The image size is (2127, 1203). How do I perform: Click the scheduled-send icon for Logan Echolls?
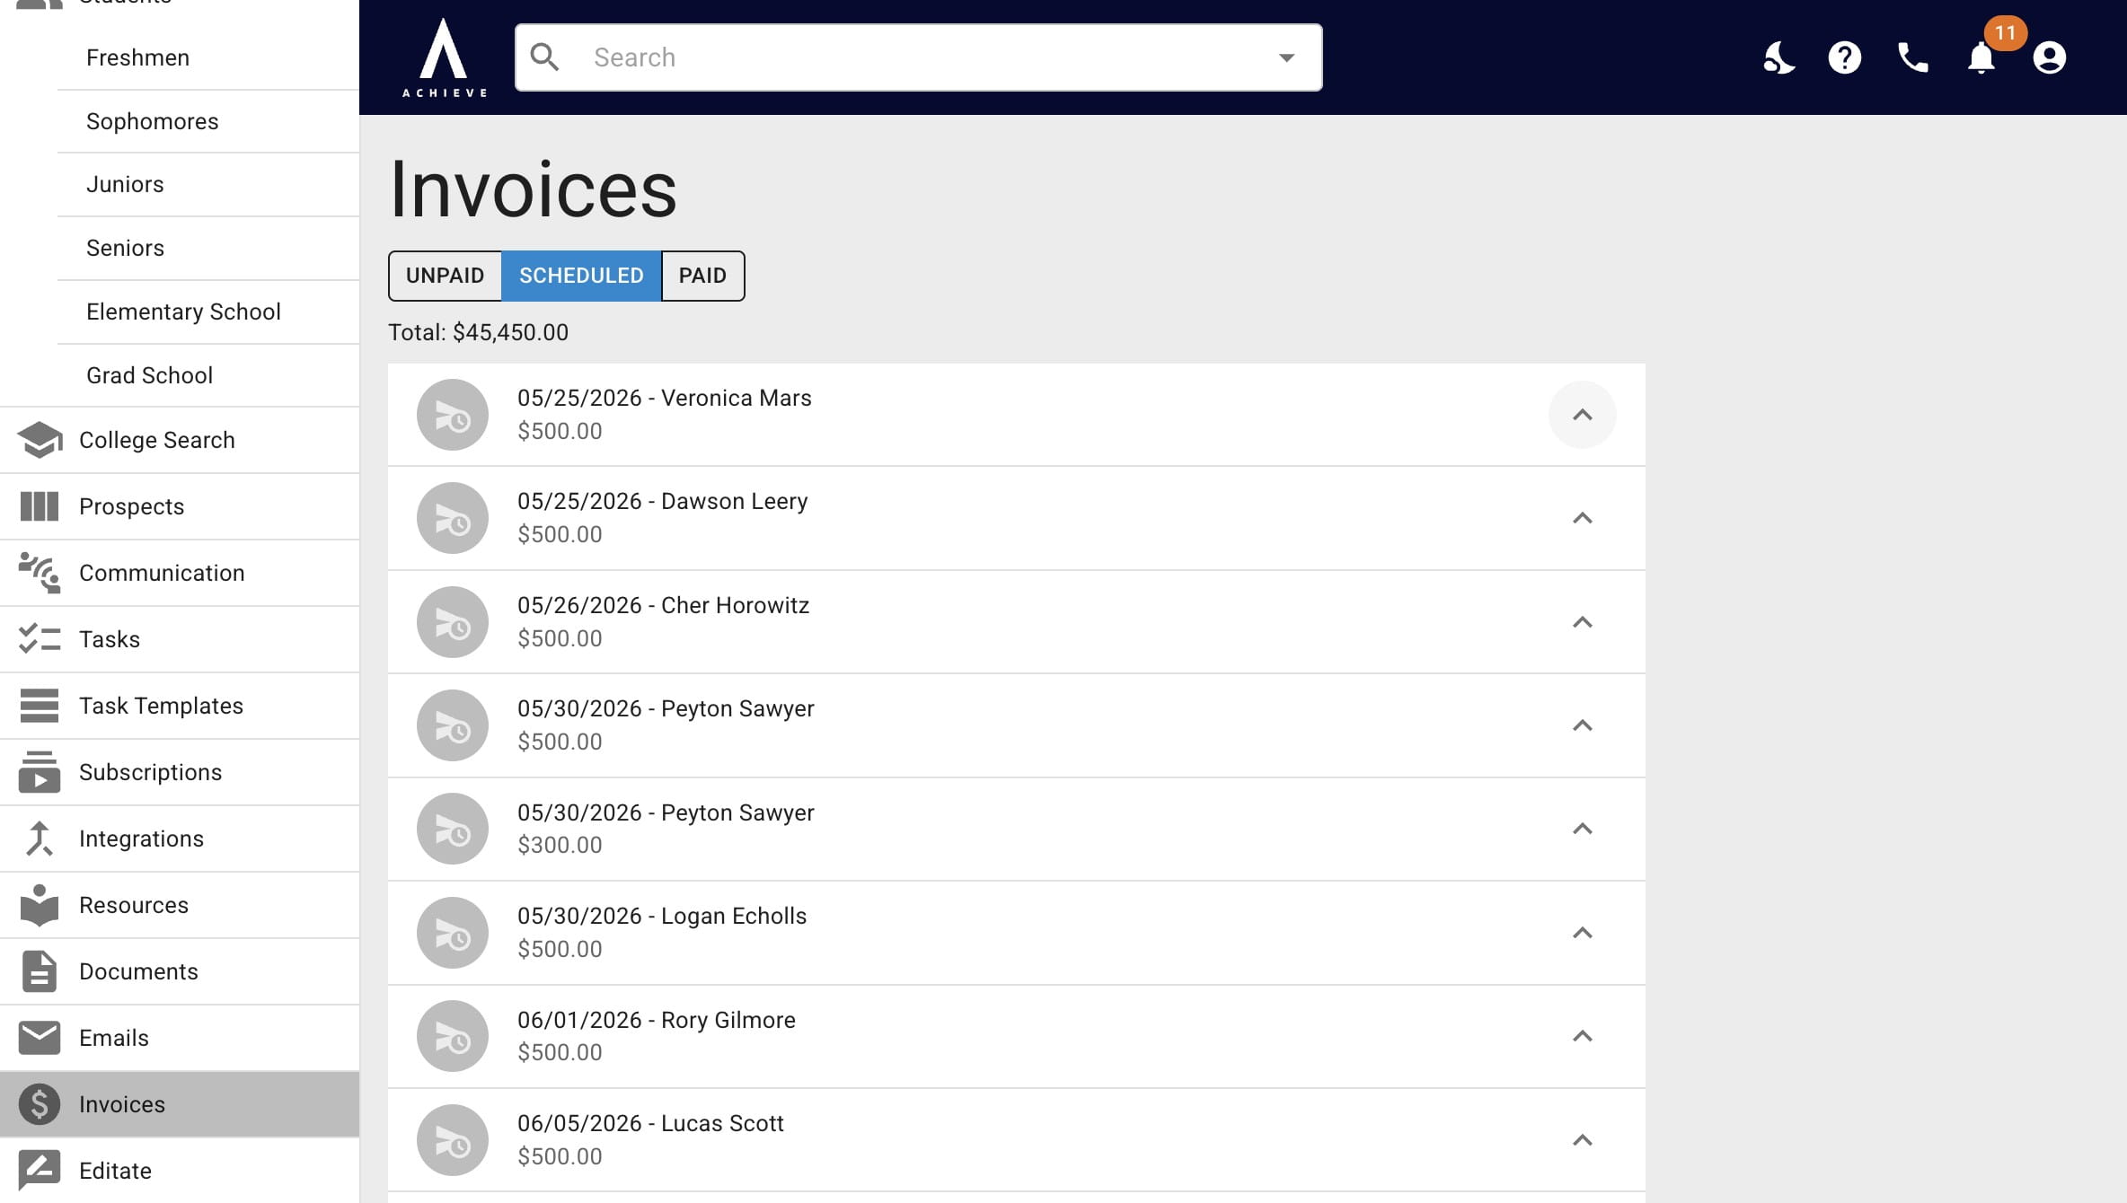(453, 933)
